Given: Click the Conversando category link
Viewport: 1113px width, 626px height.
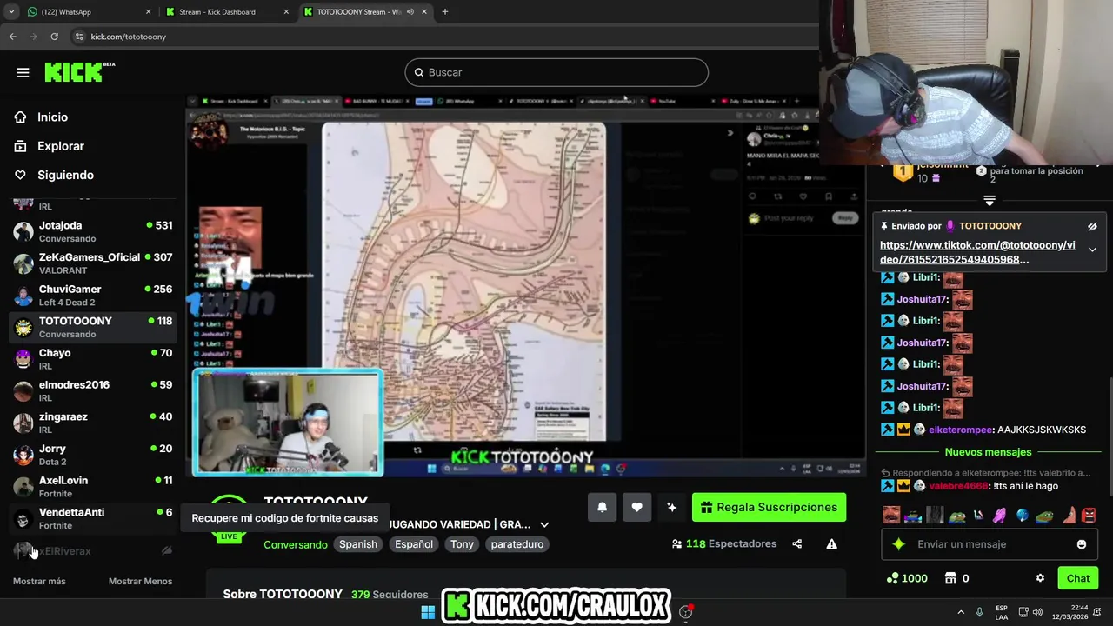Looking at the screenshot, I should pyautogui.click(x=296, y=544).
